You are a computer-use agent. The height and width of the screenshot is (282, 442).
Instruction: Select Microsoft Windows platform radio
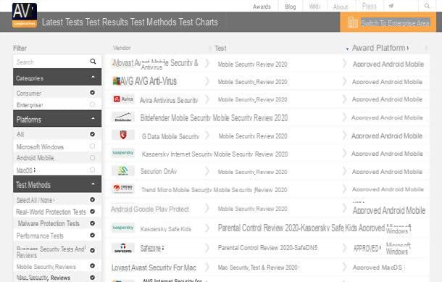pyautogui.click(x=92, y=146)
